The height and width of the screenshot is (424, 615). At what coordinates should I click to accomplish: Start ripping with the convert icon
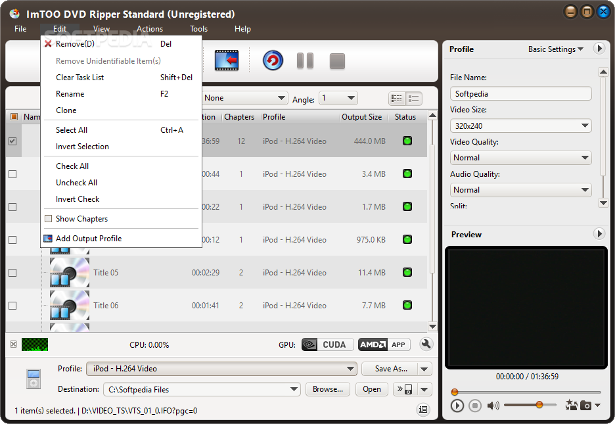(273, 60)
